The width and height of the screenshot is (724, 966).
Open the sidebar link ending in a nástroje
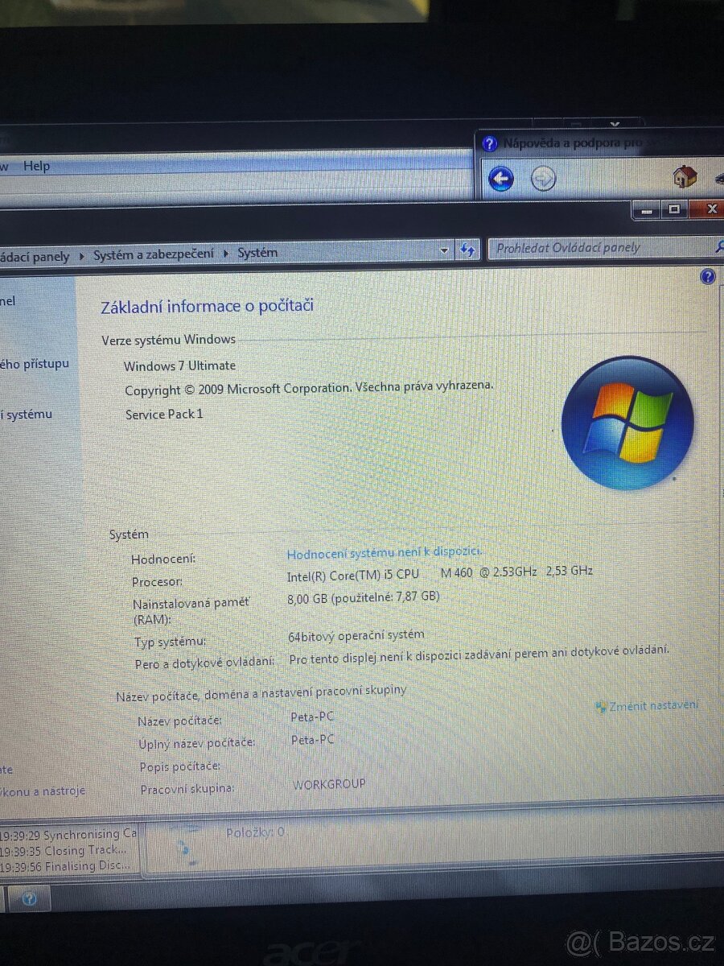coord(43,791)
